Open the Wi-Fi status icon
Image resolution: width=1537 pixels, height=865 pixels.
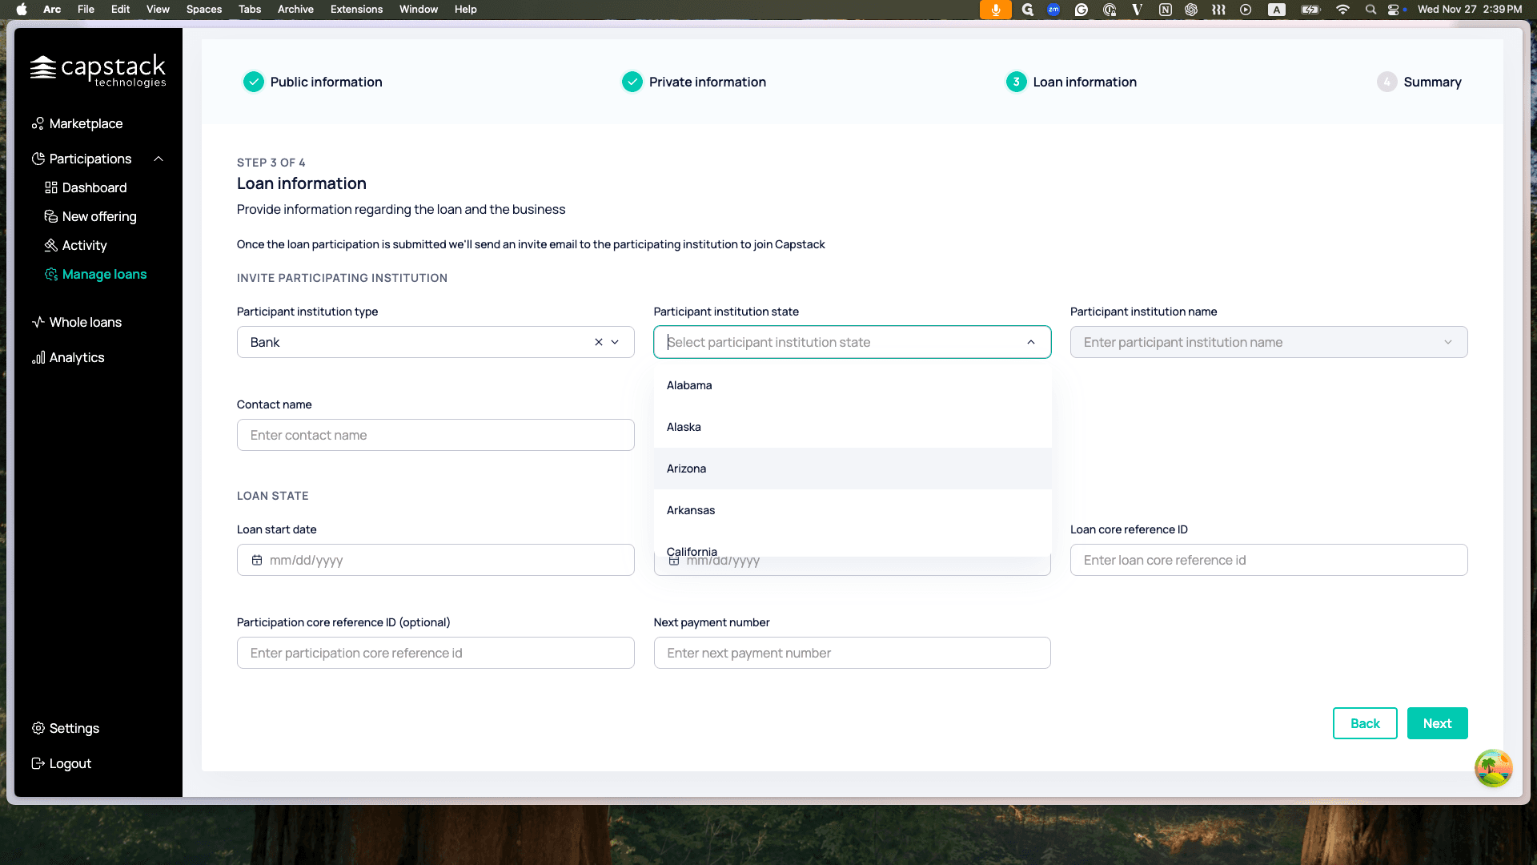[x=1342, y=10]
